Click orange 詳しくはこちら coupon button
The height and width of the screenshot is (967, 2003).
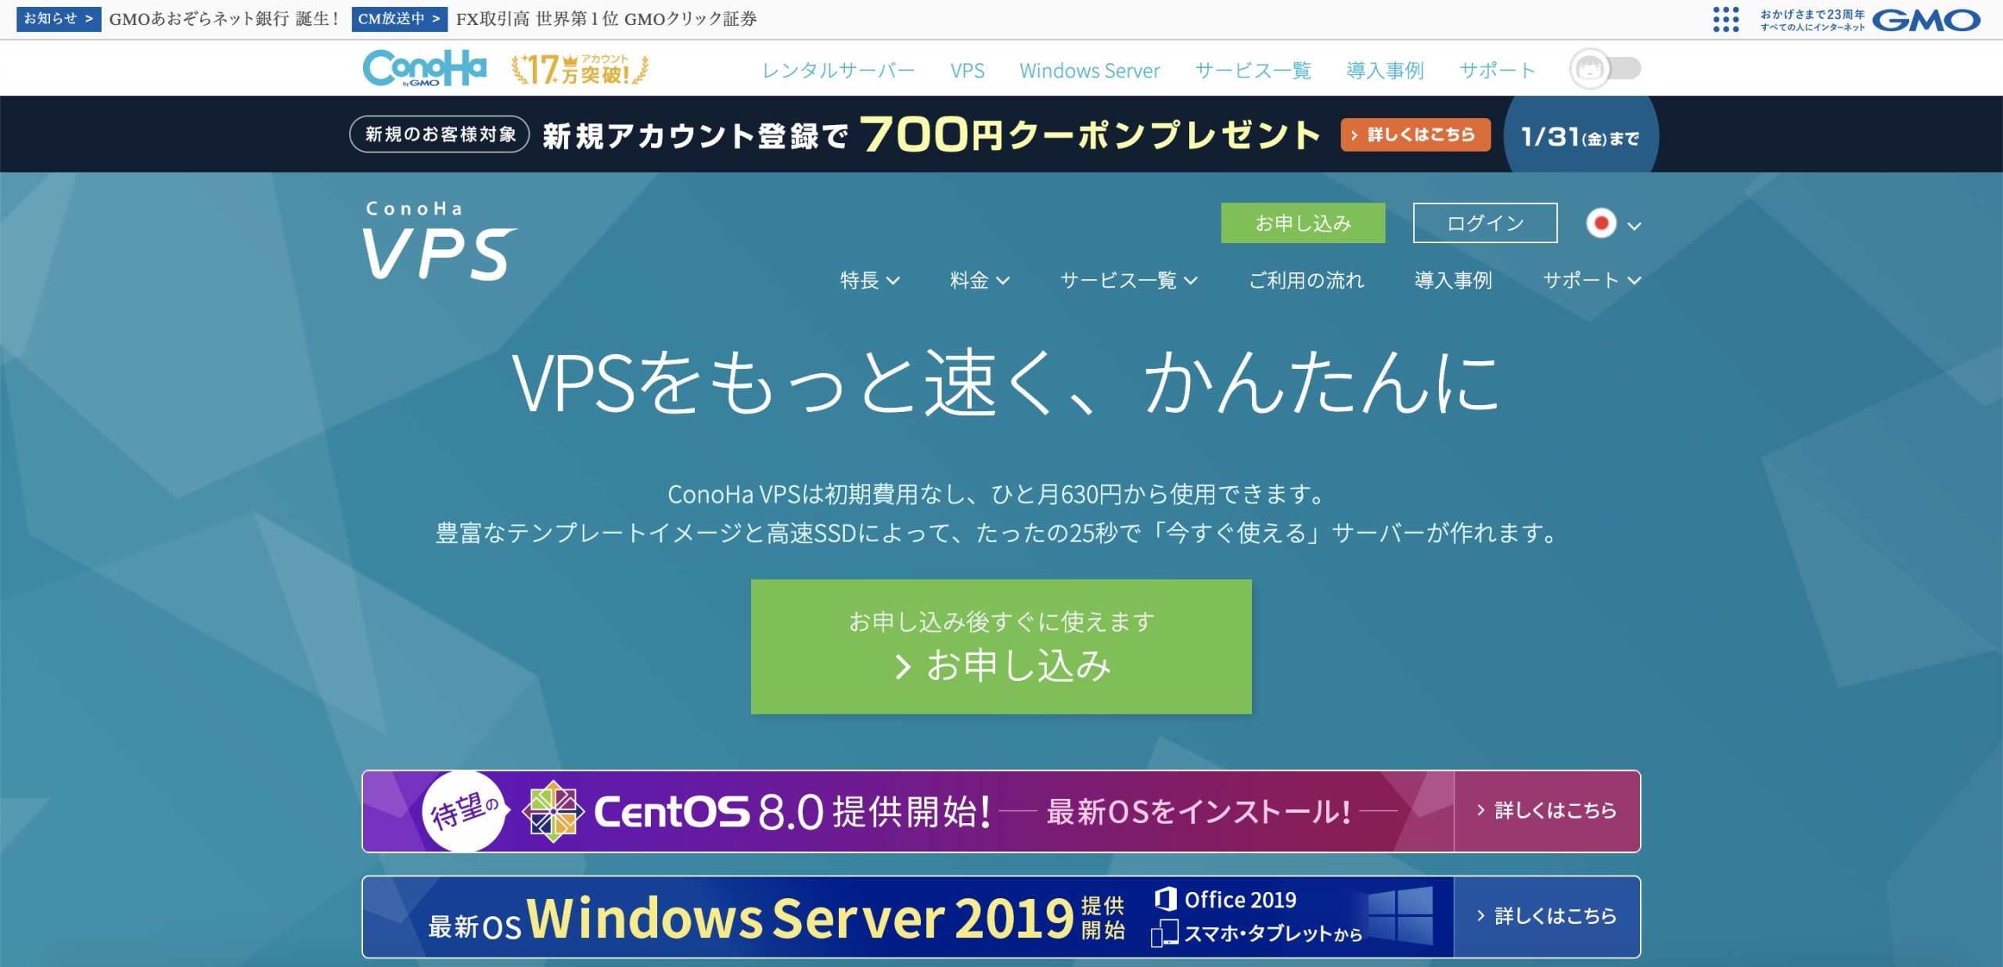coord(1415,134)
